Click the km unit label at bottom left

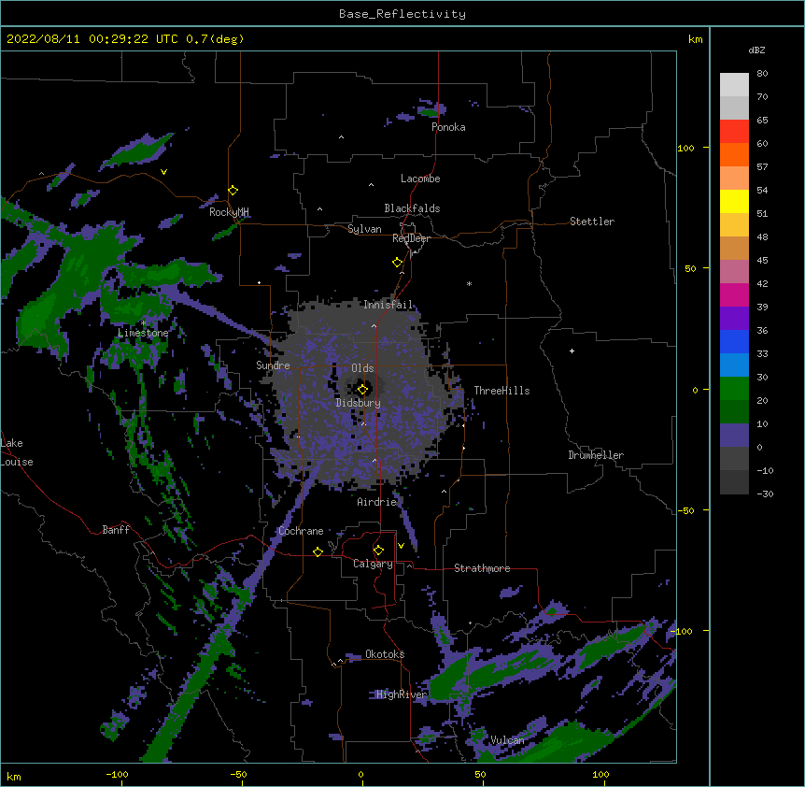click(13, 776)
